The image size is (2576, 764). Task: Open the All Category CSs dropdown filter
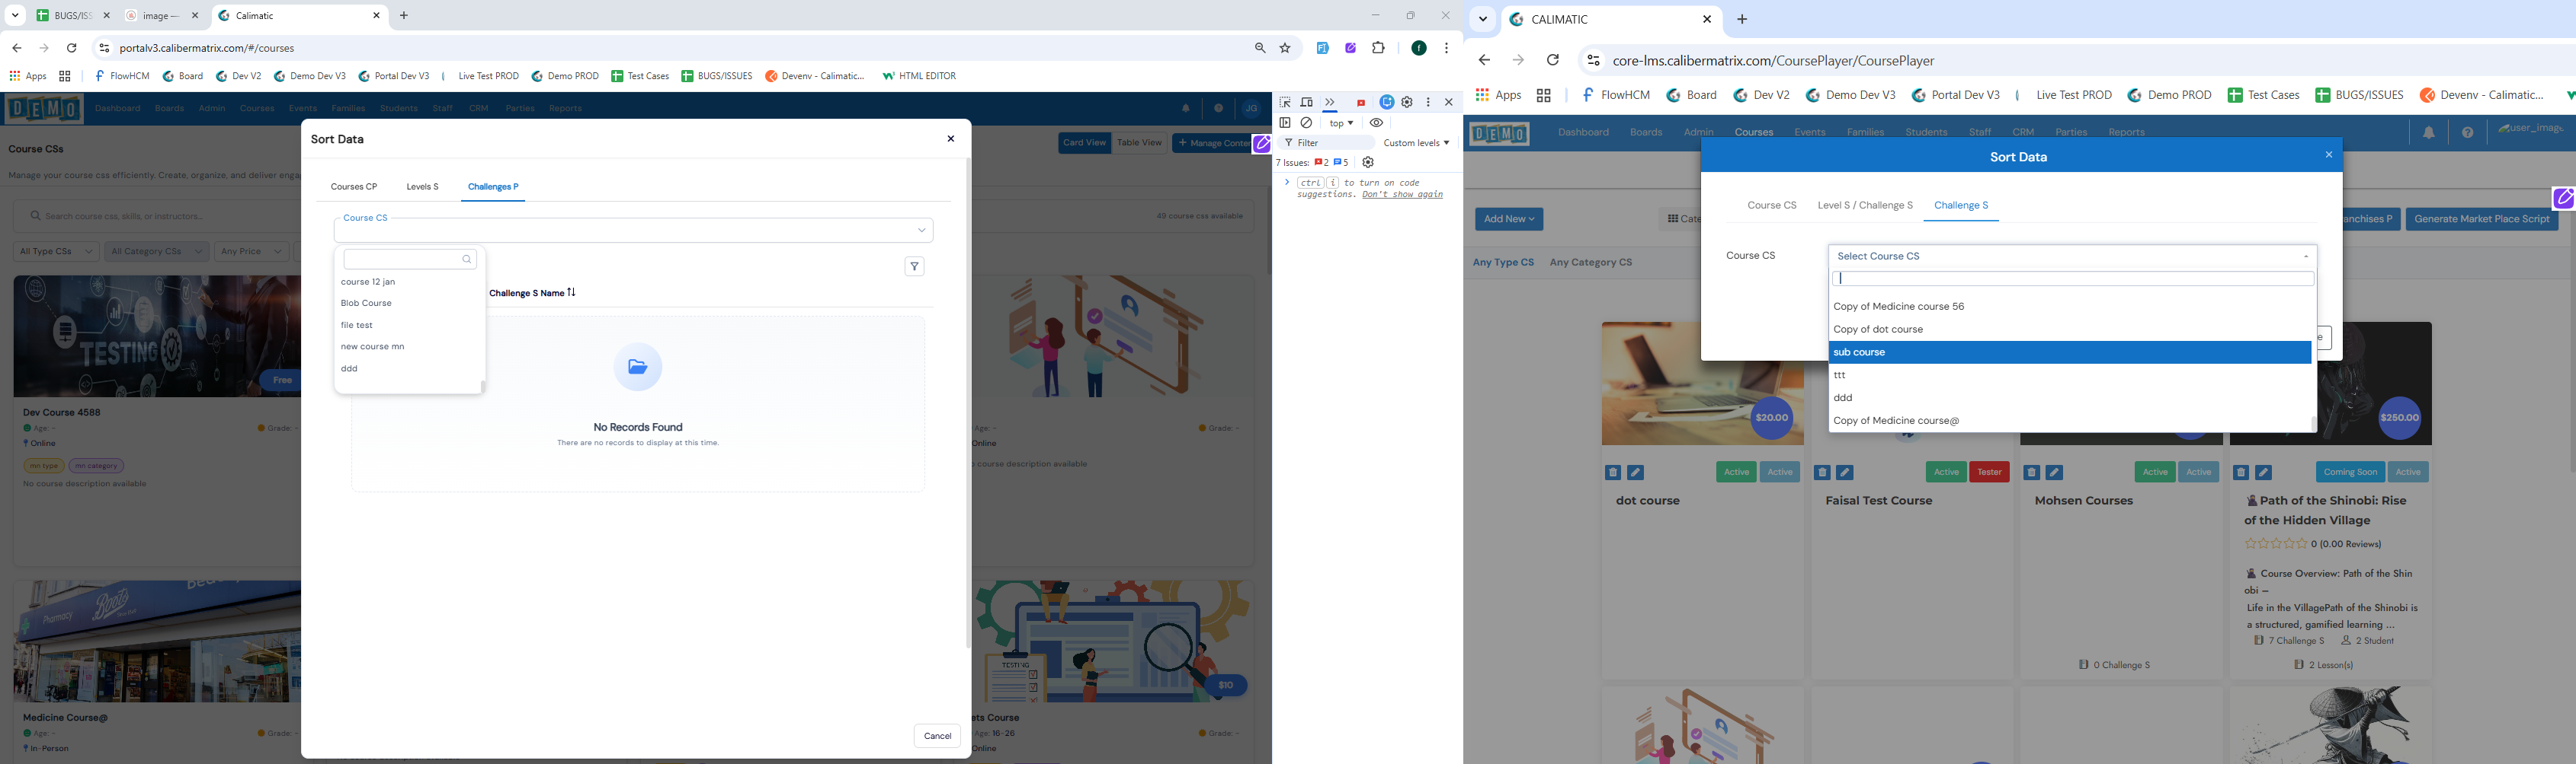pos(157,252)
